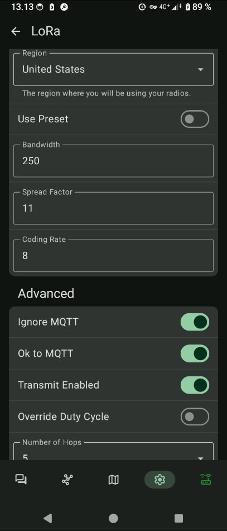Open the mesh nodes tab icon
Image resolution: width=227 pixels, height=531 pixels.
(67, 480)
